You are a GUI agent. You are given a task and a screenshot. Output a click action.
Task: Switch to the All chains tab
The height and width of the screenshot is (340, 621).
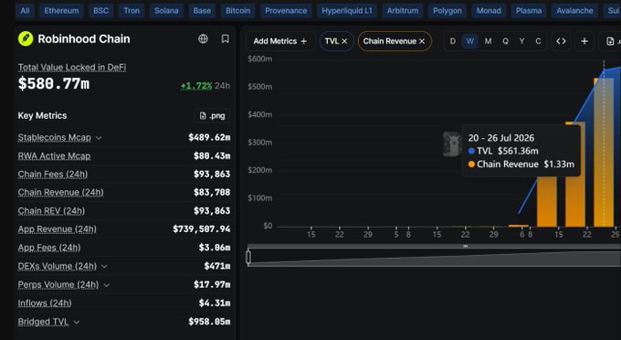(x=25, y=11)
